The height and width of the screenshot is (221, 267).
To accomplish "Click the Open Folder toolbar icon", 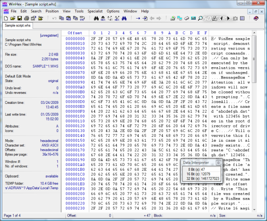I will 41,18.
